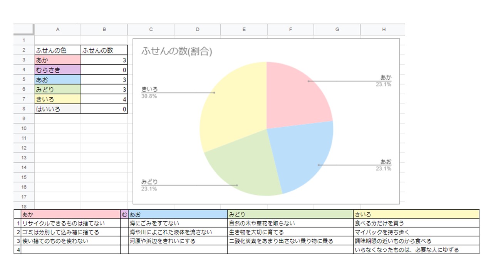Click the count cell beside むらさき
The height and width of the screenshot is (277, 493).
pos(104,70)
